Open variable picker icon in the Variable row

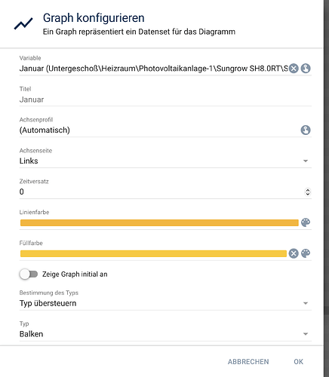click(x=306, y=69)
